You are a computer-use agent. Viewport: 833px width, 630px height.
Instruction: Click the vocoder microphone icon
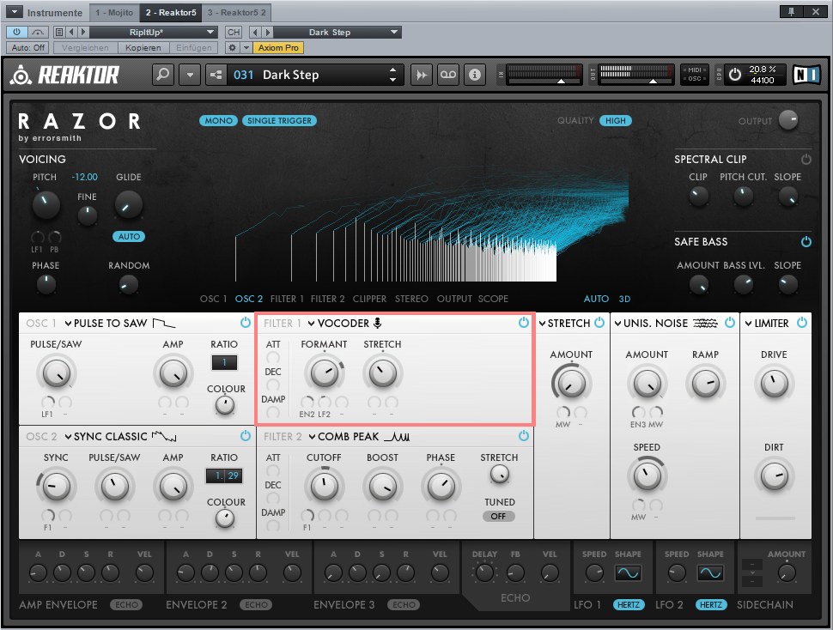click(x=378, y=323)
